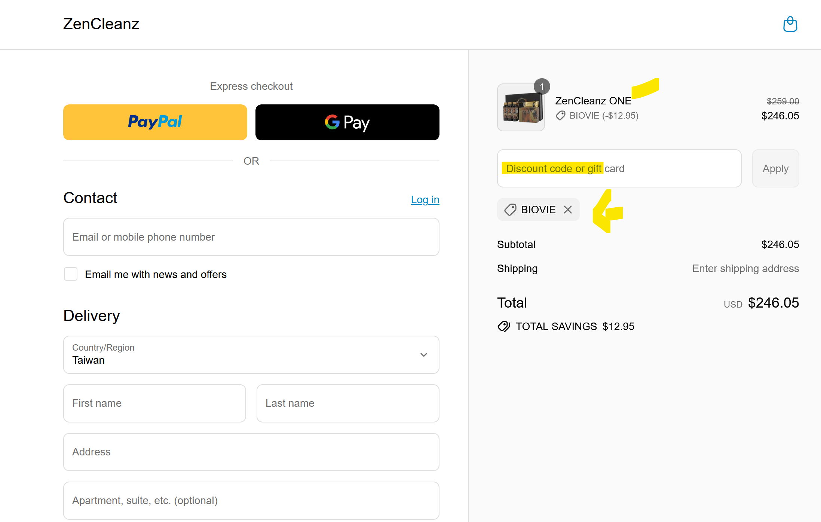The height and width of the screenshot is (522, 821).
Task: Click the Delivery heading
Action: (92, 316)
